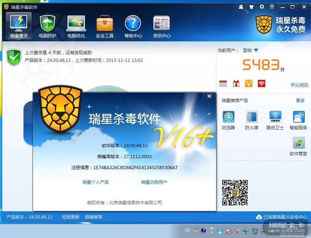This screenshot has width=311, height=238.
Task: Open settings via the gear icon
Action: 262,7
